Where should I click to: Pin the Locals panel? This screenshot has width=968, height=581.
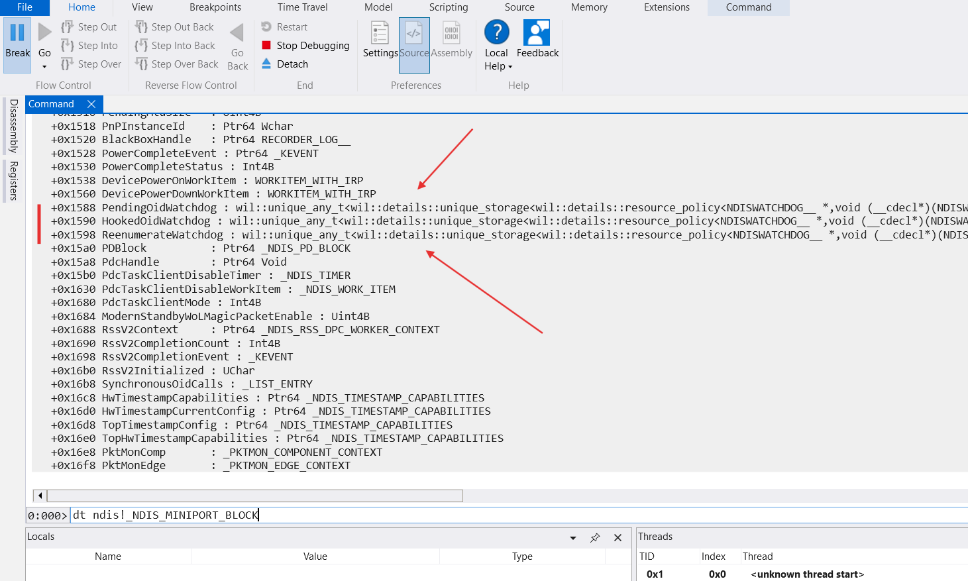[x=595, y=538]
